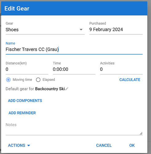Click the Distance(km) field
The image size is (151, 154).
click(27, 69)
